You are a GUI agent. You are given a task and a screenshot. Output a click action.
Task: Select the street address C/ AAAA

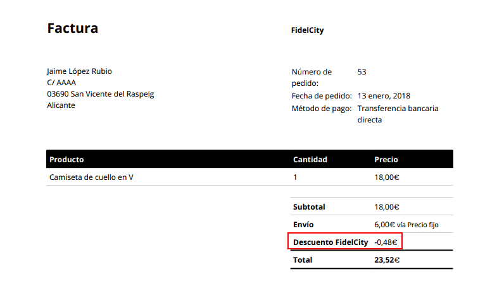(x=61, y=83)
